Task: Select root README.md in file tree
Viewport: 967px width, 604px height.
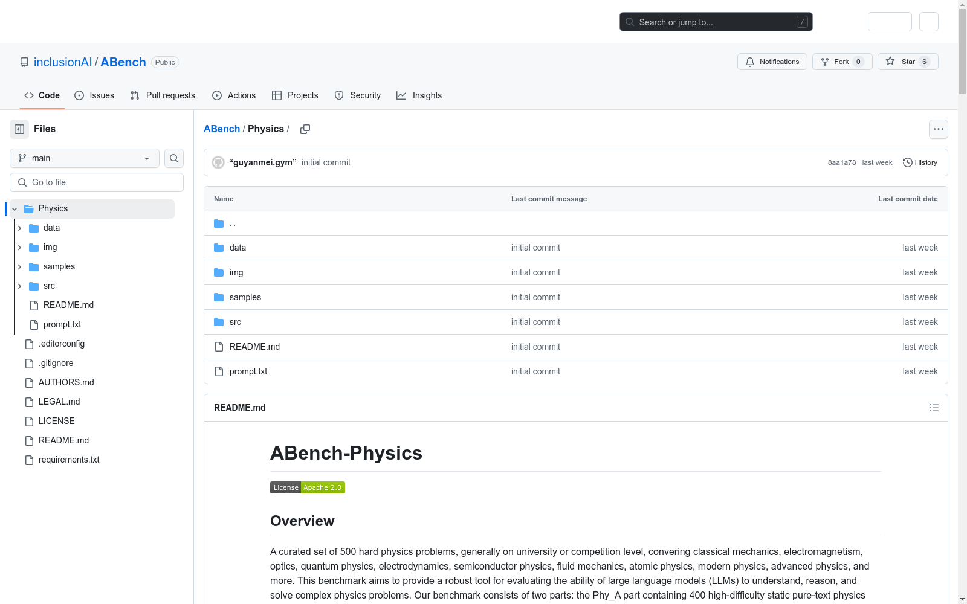Action: pos(63,440)
